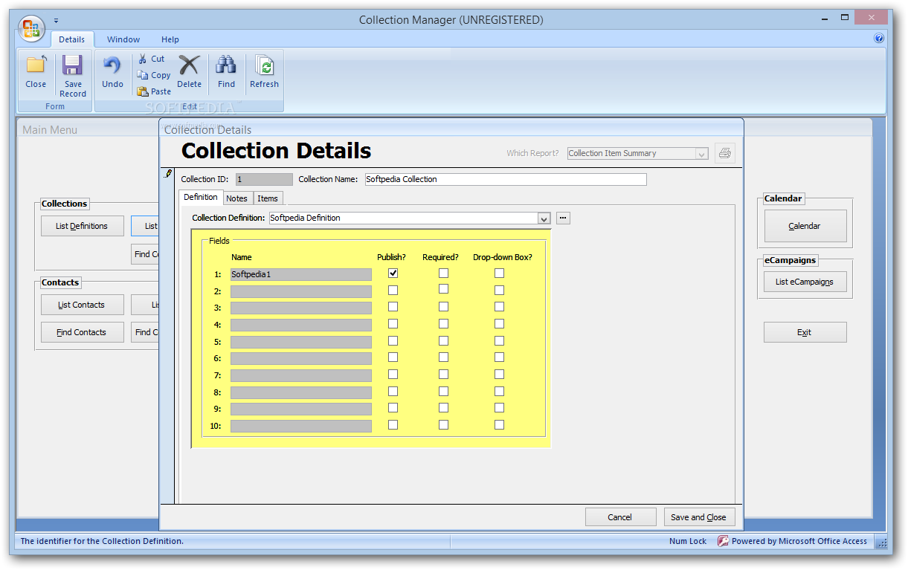Click the Save and Close button

coord(699,517)
